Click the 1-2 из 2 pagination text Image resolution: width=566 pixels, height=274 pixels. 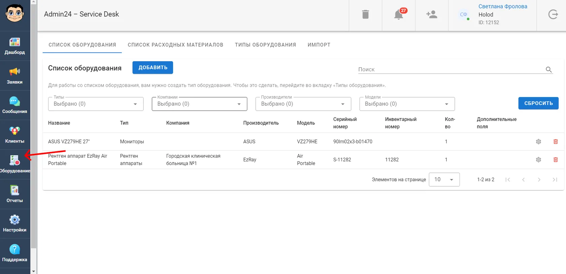click(x=485, y=180)
